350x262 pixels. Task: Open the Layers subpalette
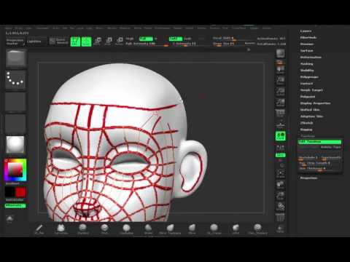(306, 31)
